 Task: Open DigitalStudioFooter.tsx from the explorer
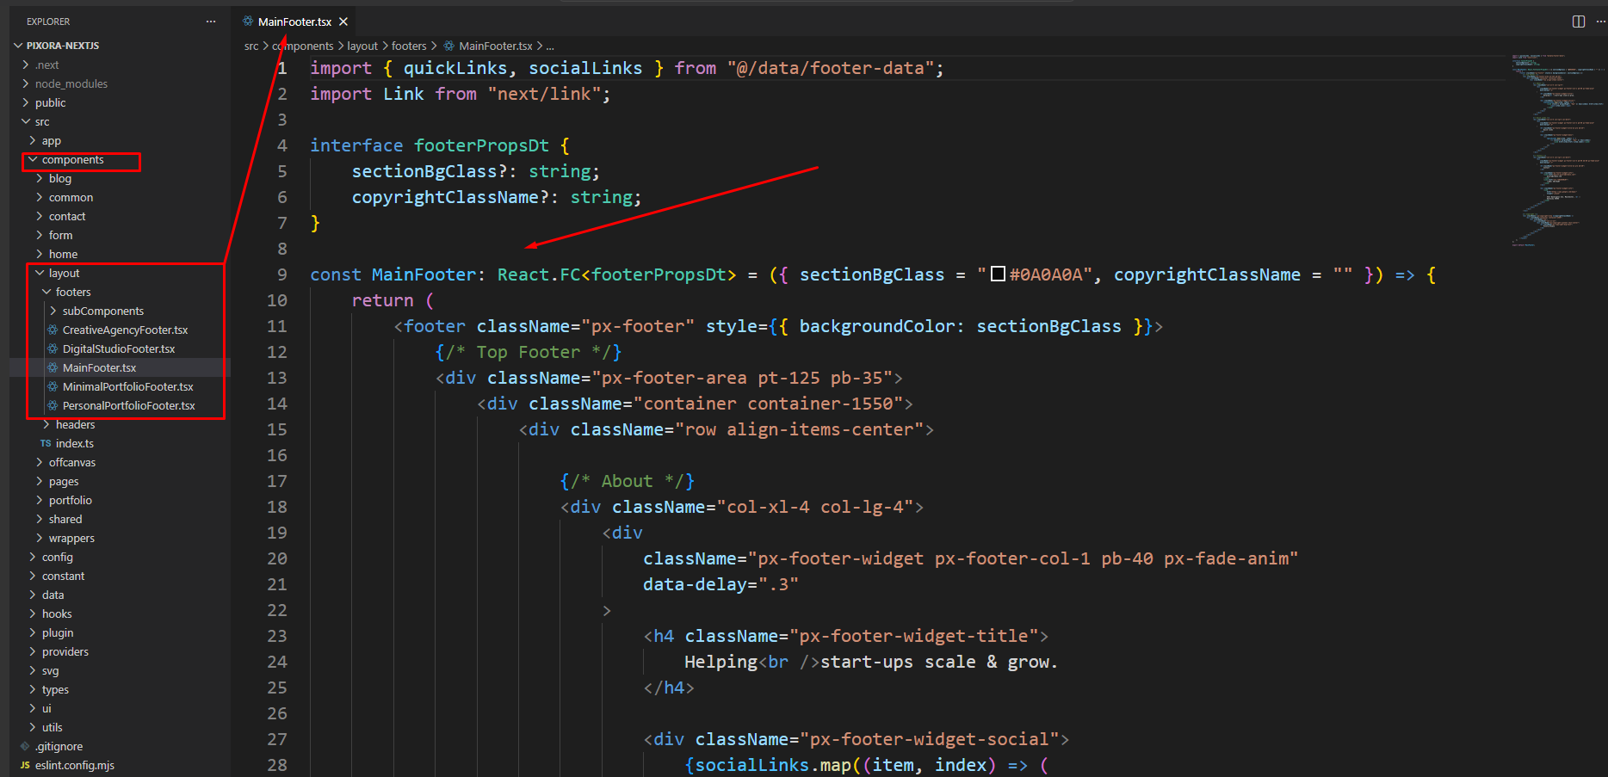(119, 349)
